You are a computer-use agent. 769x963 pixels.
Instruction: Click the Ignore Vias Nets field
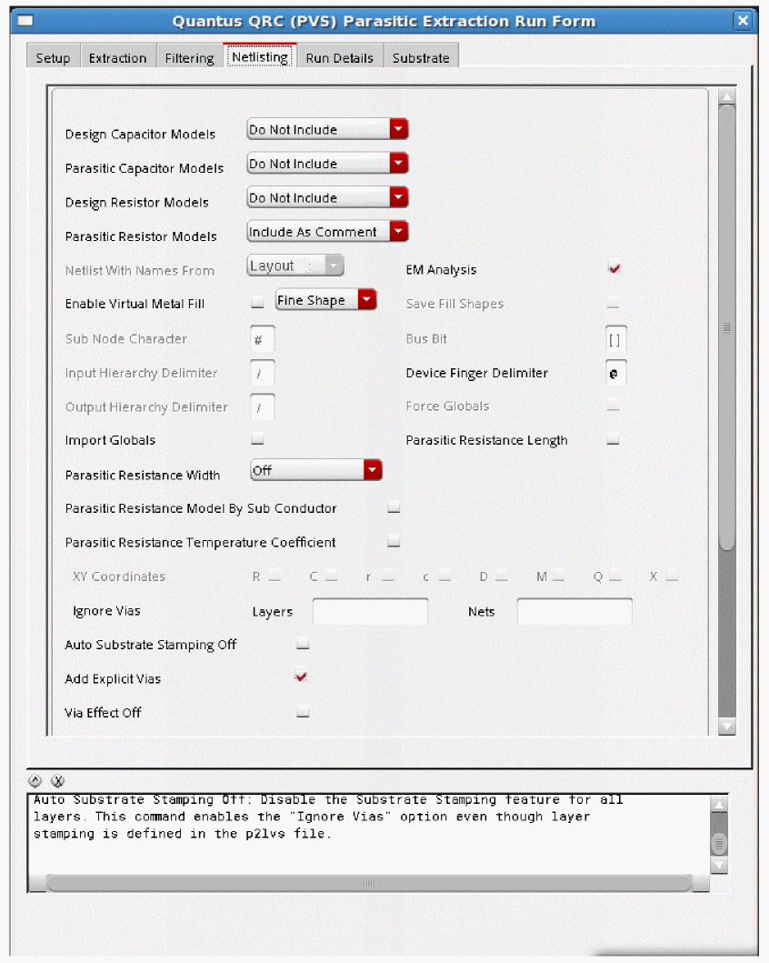pos(574,612)
